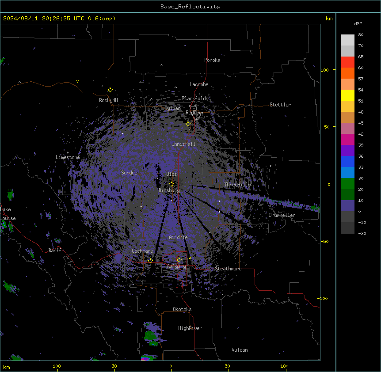Click the yellow diamond marker above Calgary label
The width and height of the screenshot is (381, 372).
click(179, 260)
